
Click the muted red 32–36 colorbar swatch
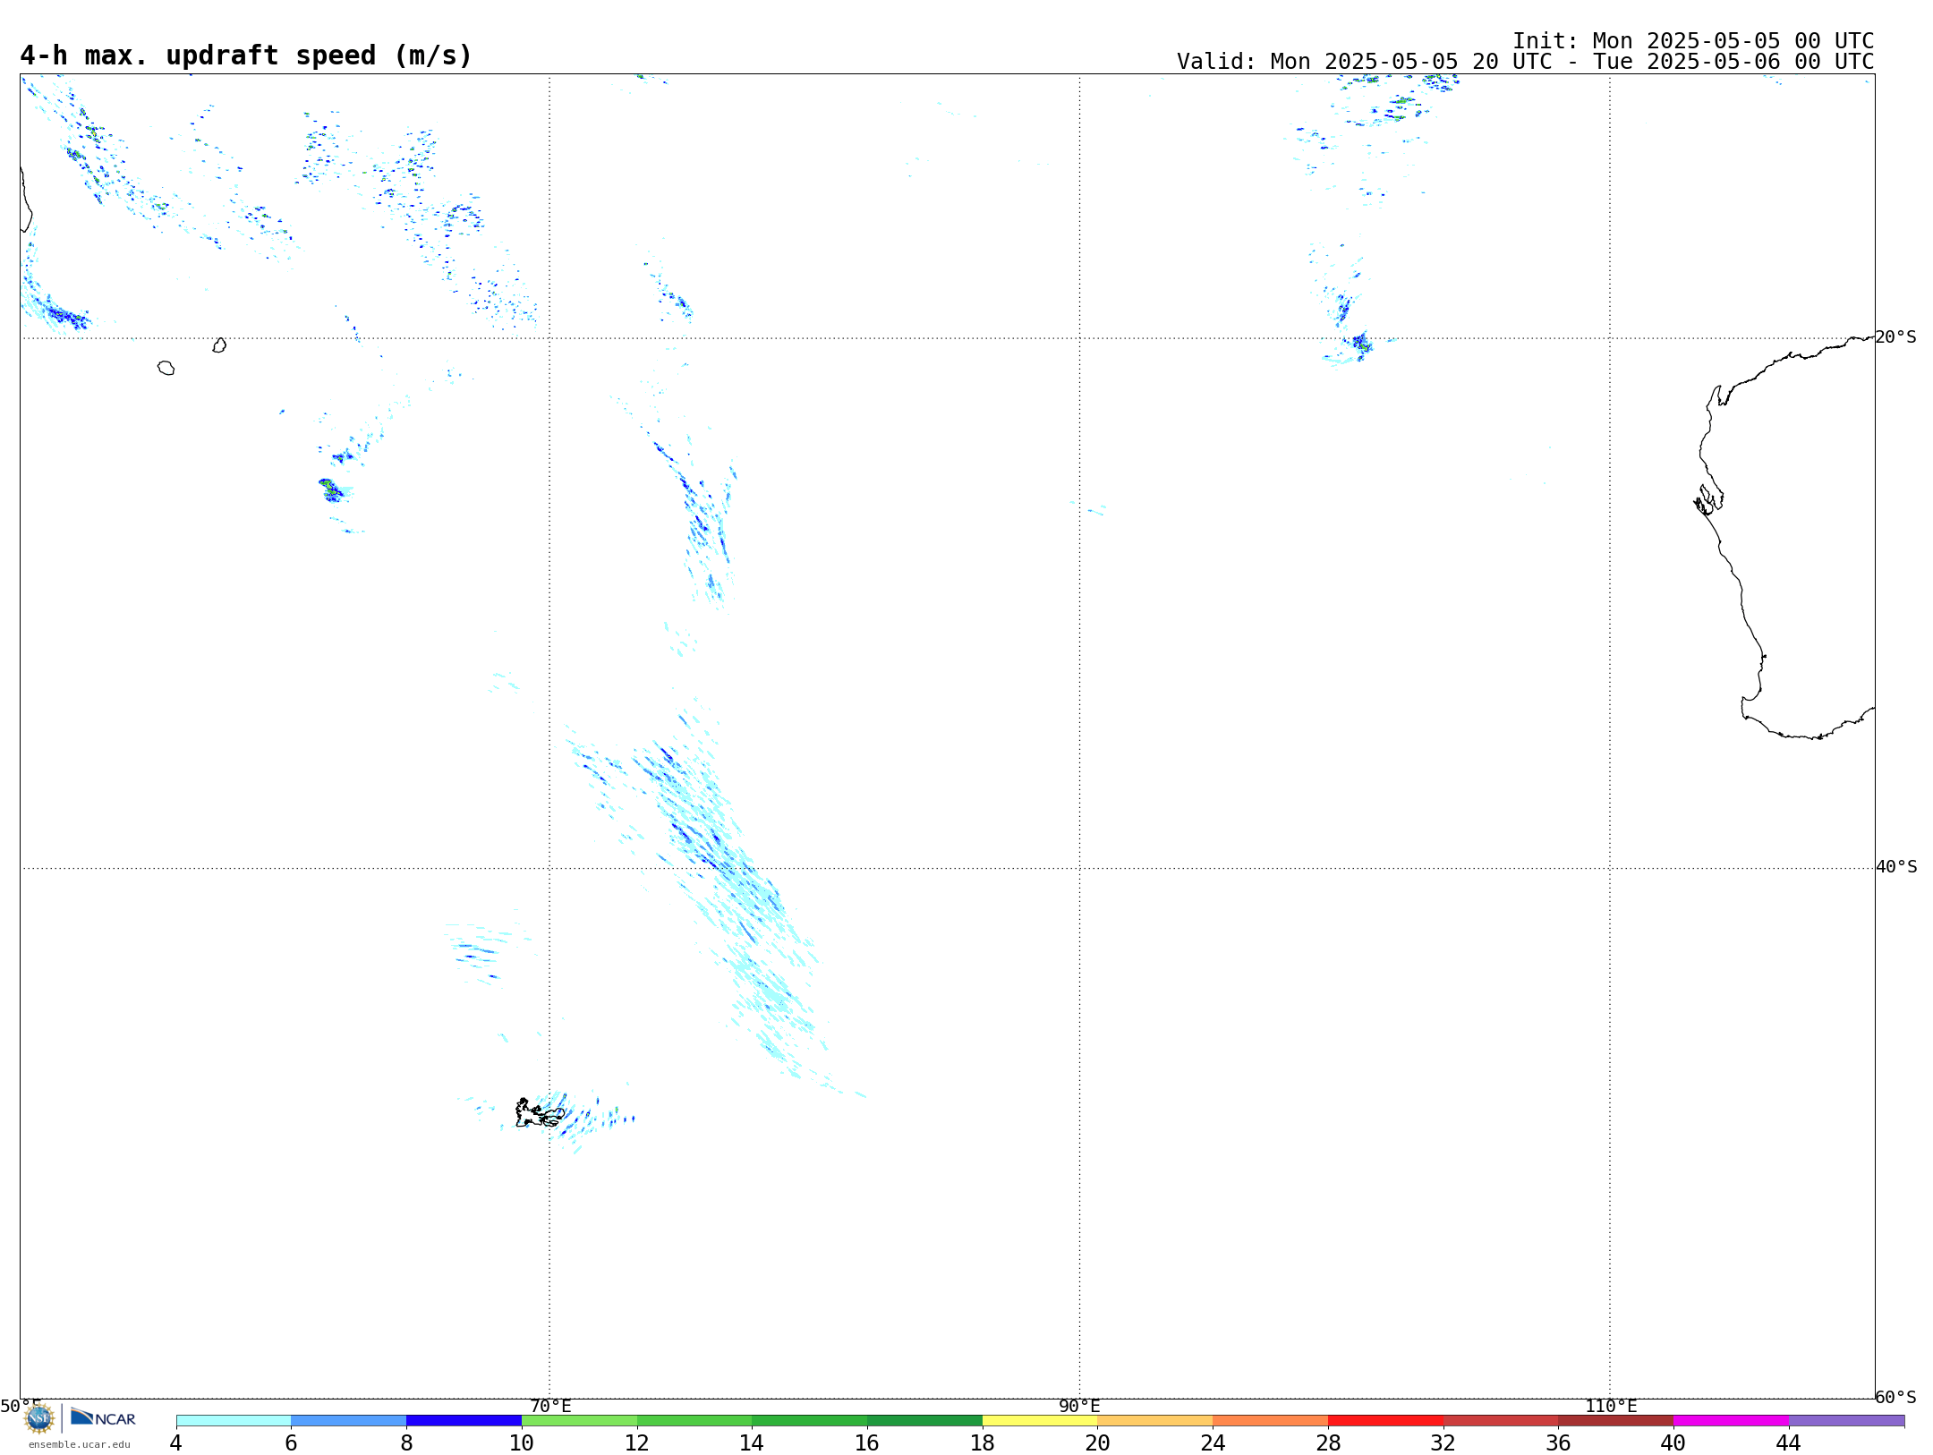click(1501, 1420)
